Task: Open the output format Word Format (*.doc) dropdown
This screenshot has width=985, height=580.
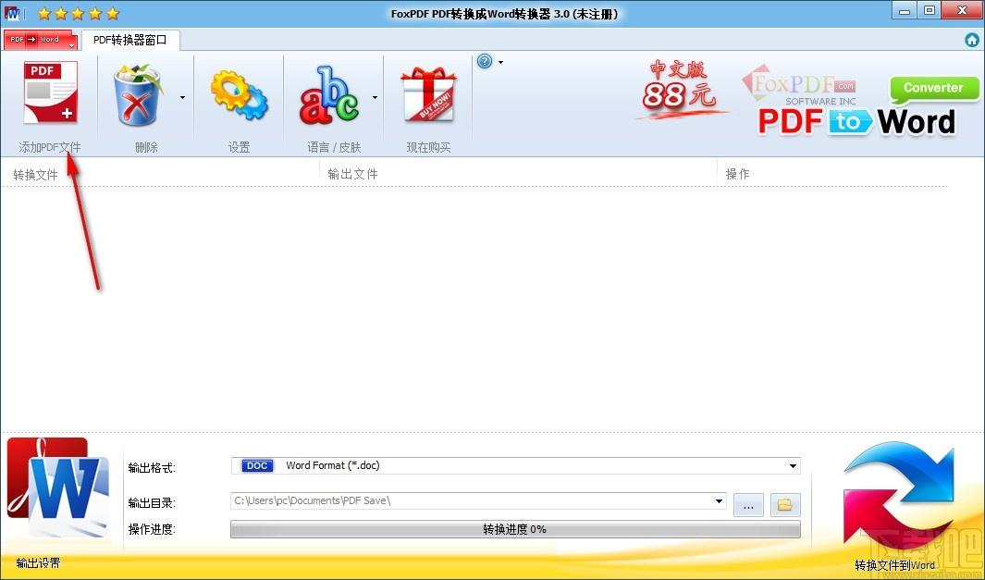Action: click(516, 465)
